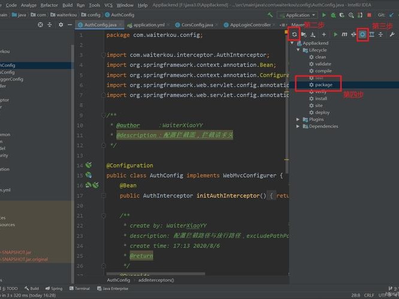The height and width of the screenshot is (299, 399).
Task: Switch to application.yml editor tab
Action: (x=149, y=25)
